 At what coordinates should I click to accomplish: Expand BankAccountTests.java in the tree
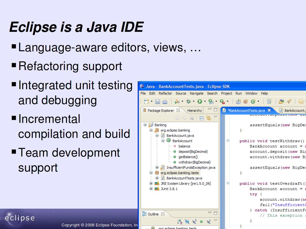tap(157, 178)
